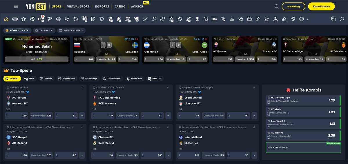Click search icon in sports icon bar
The width and height of the screenshot is (348, 164).
tap(342, 19)
